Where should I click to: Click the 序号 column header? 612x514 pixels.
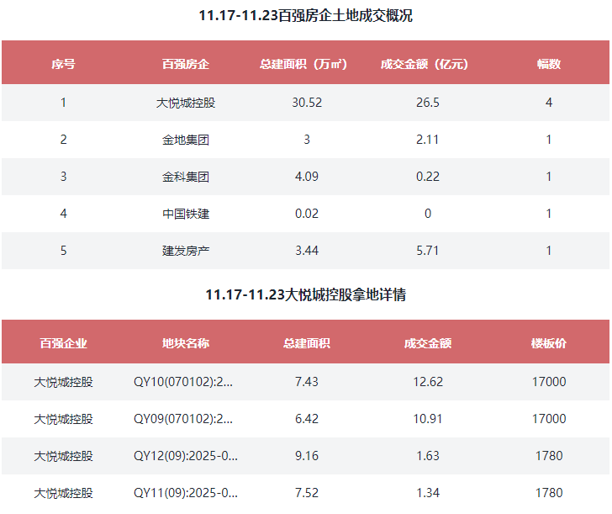[63, 64]
